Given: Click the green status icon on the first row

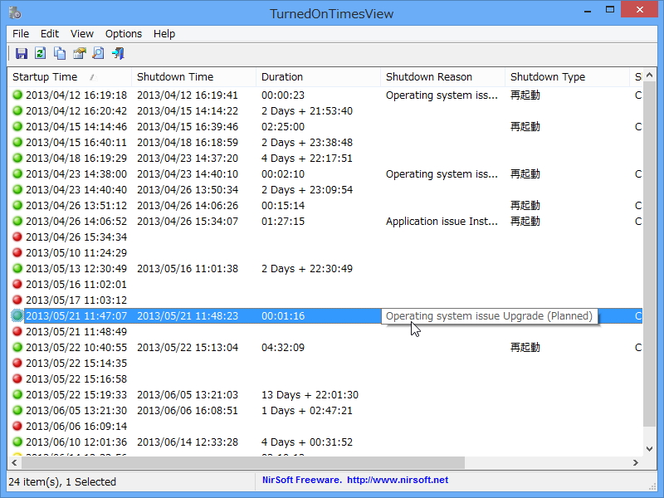Looking at the screenshot, I should [17, 95].
